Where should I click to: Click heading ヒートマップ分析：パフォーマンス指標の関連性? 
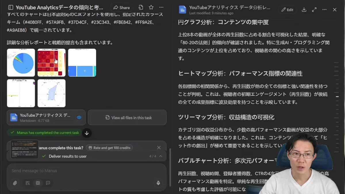tap(240, 74)
